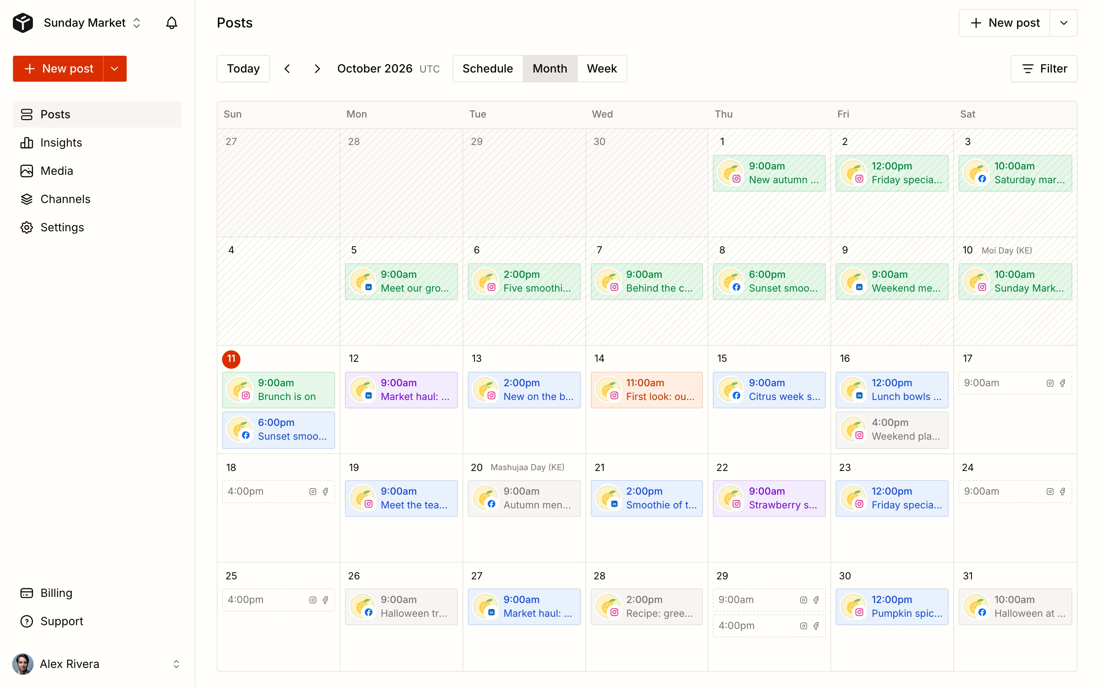The image size is (1099, 687).
Task: Click the Moi Day (KE) holiday label
Action: 1006,250
